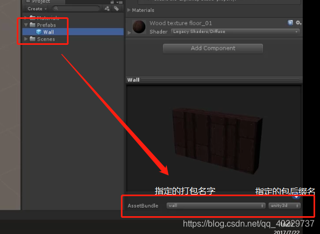This screenshot has height=234, width=320.
Task: Open the material gear settings menu
Action: click(x=298, y=23)
